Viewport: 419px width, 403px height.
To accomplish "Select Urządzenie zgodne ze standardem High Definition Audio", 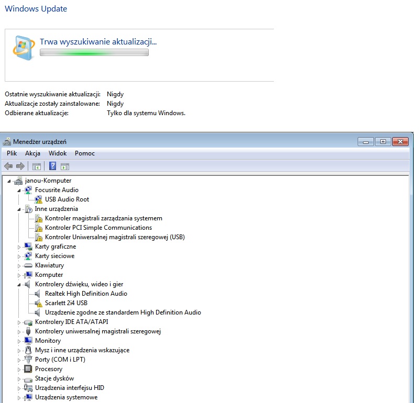I will (123, 312).
